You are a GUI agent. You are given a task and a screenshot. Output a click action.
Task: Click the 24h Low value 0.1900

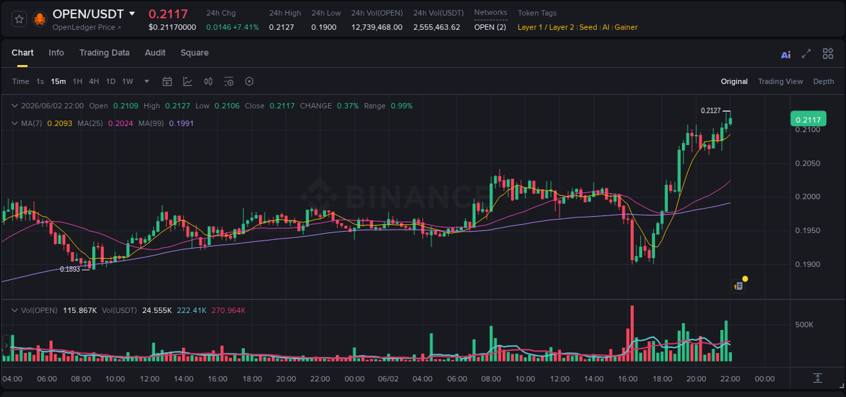click(324, 27)
